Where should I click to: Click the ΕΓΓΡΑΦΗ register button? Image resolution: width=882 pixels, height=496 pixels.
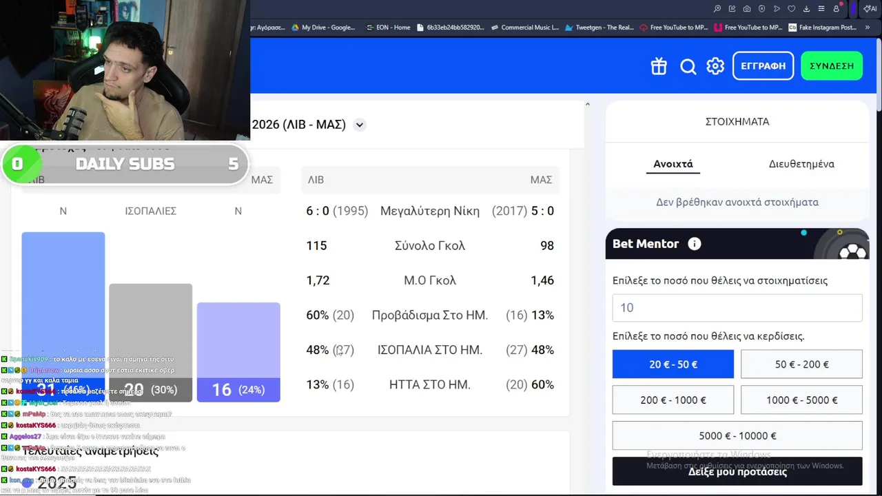763,65
